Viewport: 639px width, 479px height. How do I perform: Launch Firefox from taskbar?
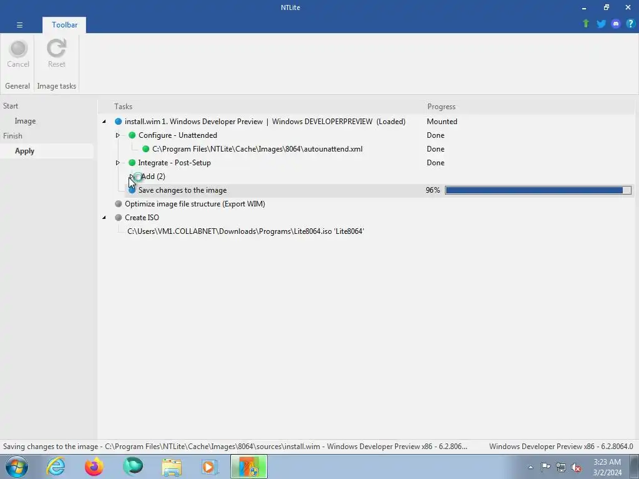click(x=94, y=467)
